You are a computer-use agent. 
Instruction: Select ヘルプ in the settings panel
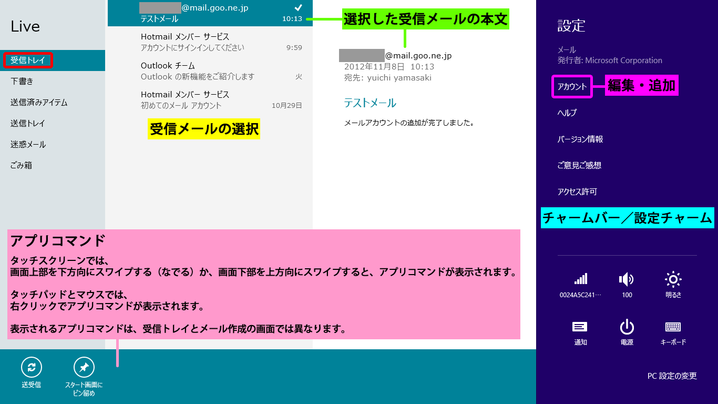click(567, 113)
